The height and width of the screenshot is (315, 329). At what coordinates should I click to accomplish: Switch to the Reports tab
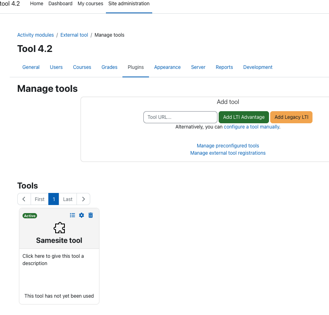point(224,67)
